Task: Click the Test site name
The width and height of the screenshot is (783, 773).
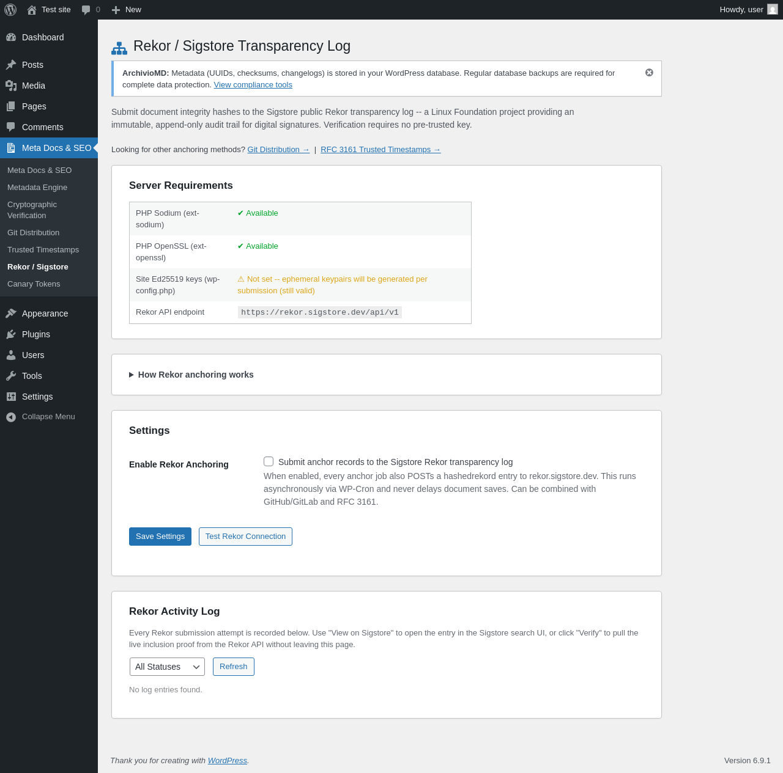Action: 56,10
